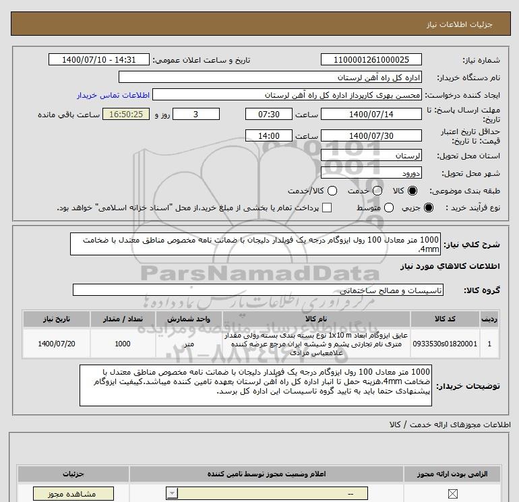Select the 'متوسط' purchase type radio
Screen dimensions: 519x502
(x=389, y=208)
